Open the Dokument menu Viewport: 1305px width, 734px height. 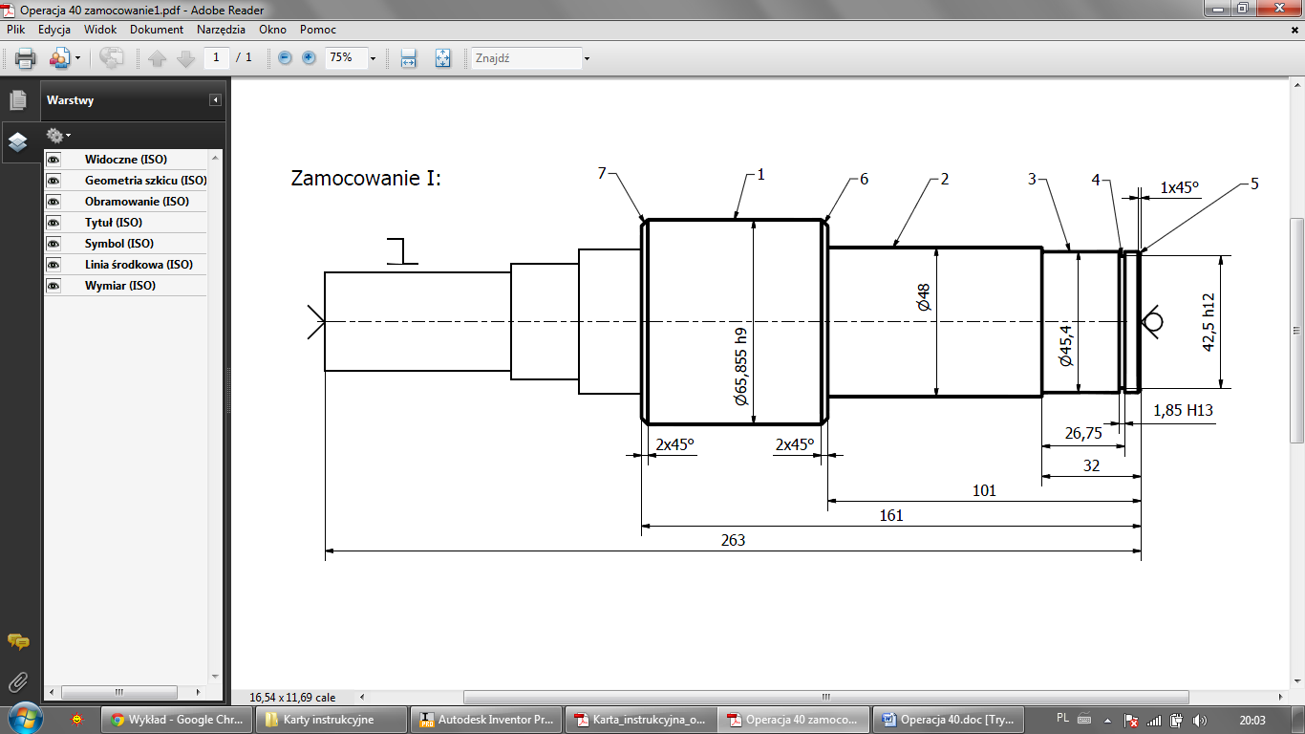point(157,30)
